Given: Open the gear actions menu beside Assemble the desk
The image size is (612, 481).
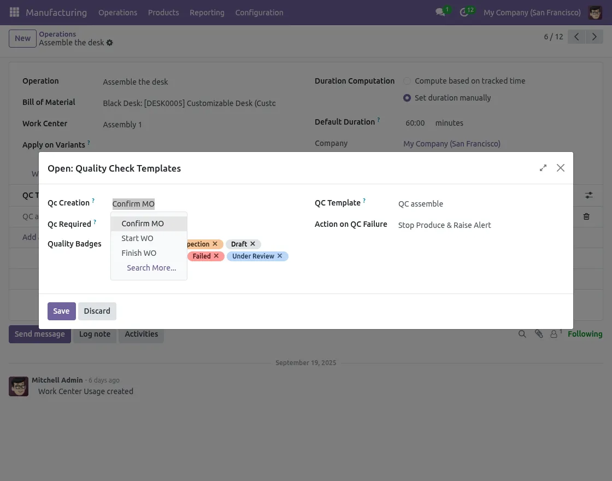Looking at the screenshot, I should 110,43.
